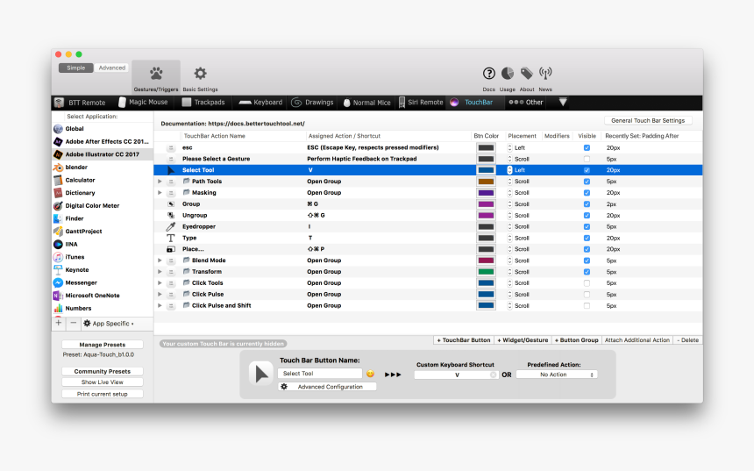Open App Specific settings dropdown
This screenshot has height=471, width=754.
tap(109, 324)
